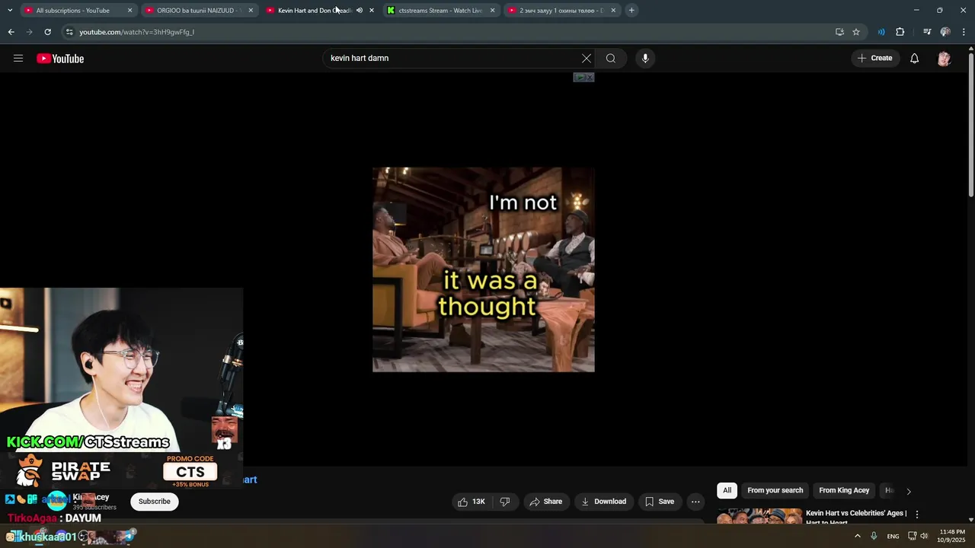Close the All subscriptions tab
This screenshot has height=548, width=975.
click(129, 11)
